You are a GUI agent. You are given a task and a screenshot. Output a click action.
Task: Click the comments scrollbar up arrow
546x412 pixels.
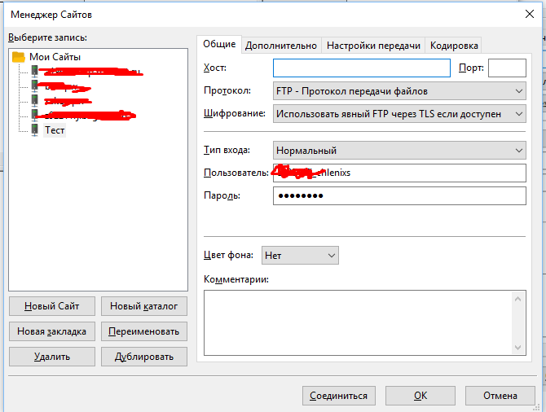(517, 300)
